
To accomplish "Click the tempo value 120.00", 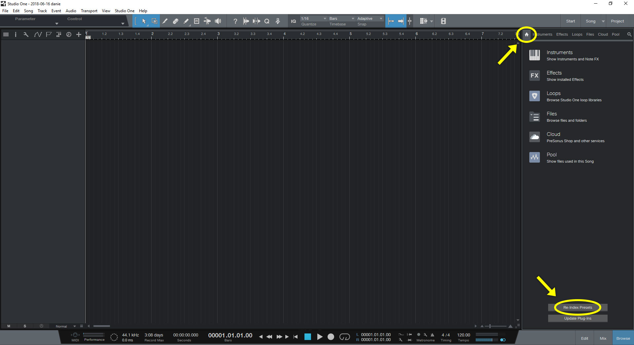I will [464, 335].
